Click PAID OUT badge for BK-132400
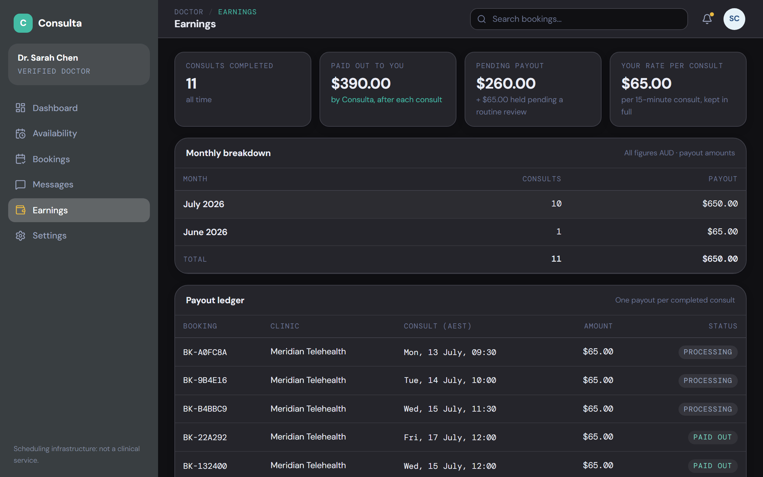This screenshot has width=763, height=477. (713, 466)
